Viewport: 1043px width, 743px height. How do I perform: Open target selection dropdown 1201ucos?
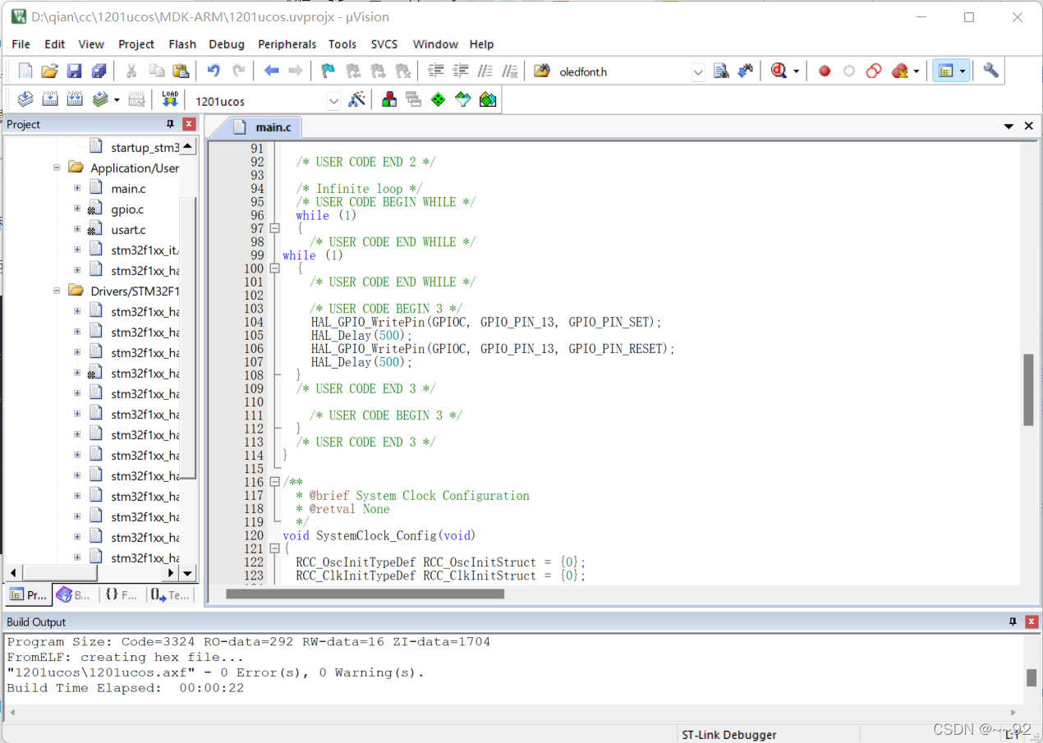click(333, 101)
